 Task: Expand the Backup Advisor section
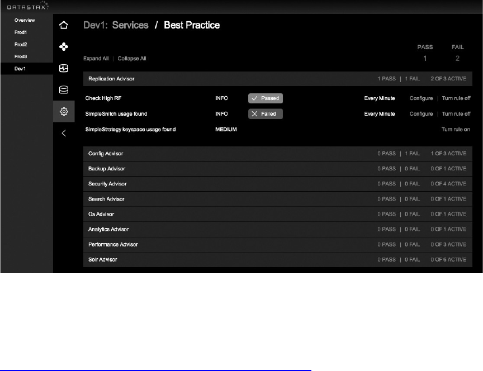[x=277, y=168]
